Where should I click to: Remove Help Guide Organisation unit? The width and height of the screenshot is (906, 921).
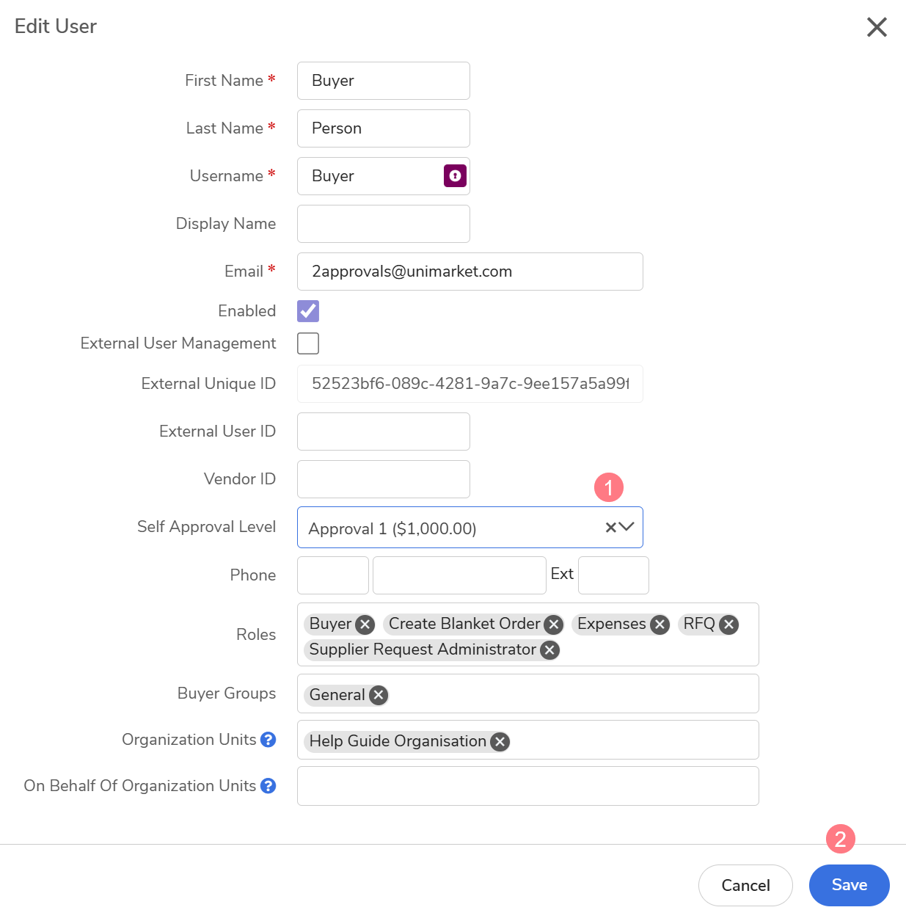(x=500, y=742)
